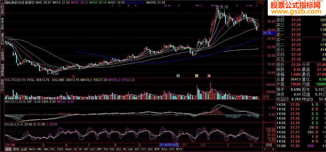The image size is (326, 152).
Task: Switch indicator to EMV
Action: [99, 149]
